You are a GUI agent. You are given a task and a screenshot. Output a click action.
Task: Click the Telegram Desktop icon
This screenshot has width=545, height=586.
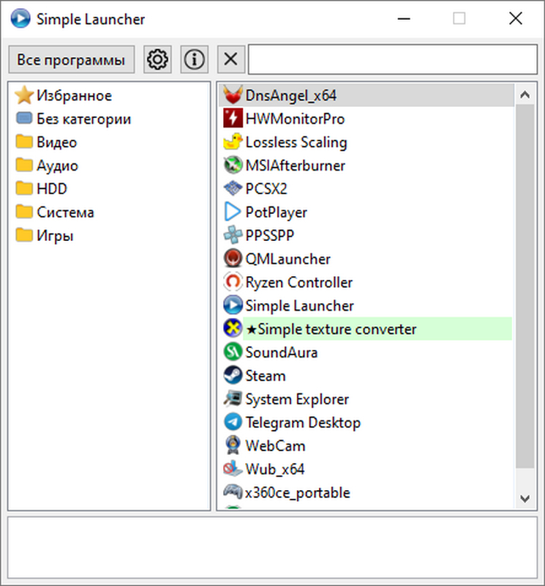pos(233,422)
